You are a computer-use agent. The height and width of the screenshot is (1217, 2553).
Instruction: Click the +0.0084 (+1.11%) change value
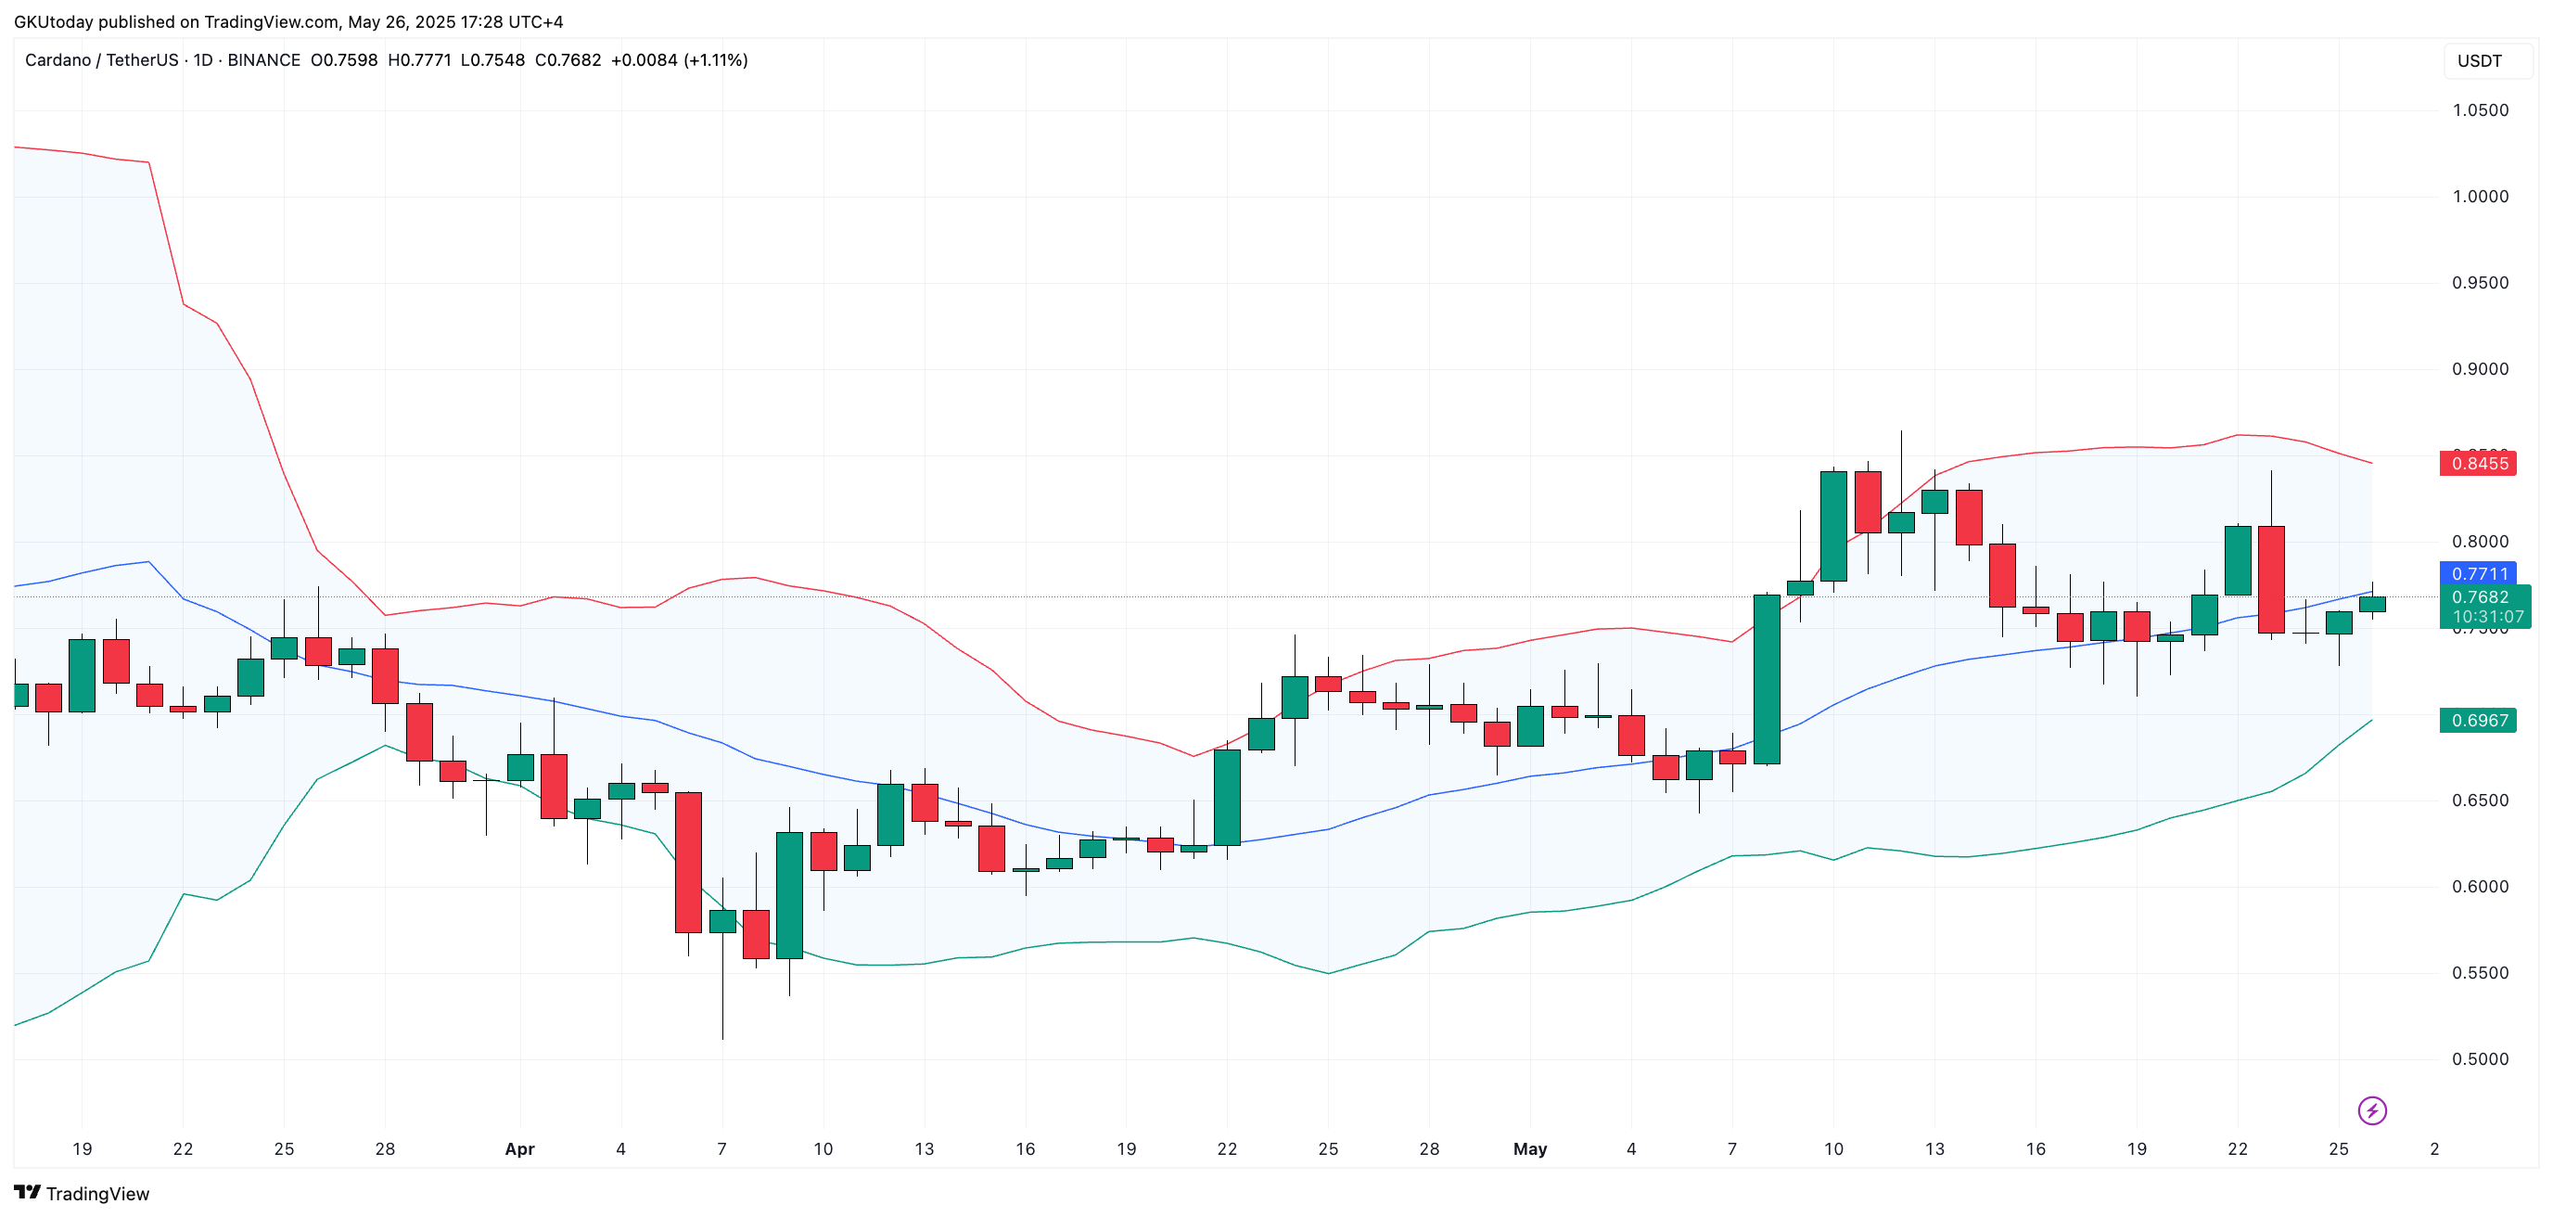679,60
